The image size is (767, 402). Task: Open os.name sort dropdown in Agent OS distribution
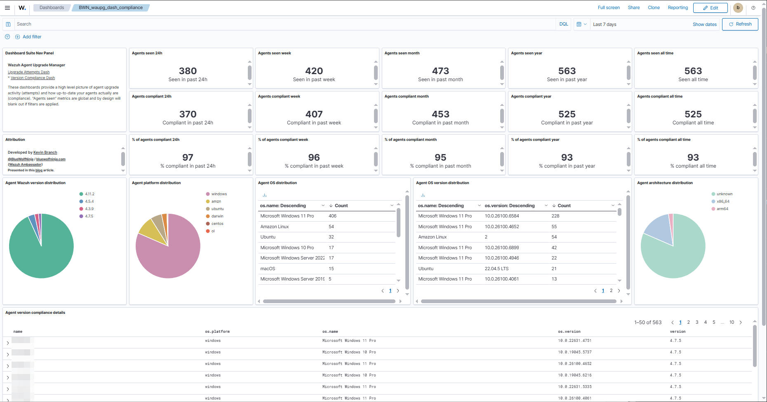(324, 205)
